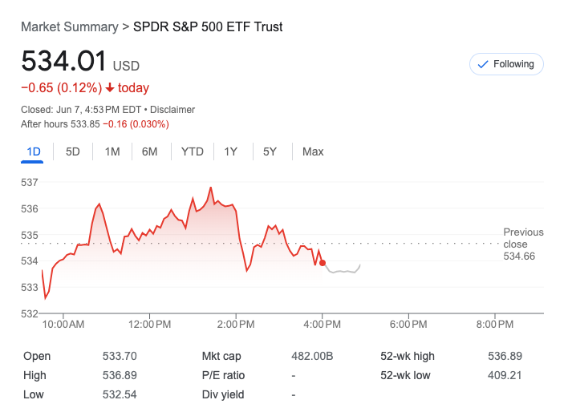Select the 1Y time range
The width and height of the screenshot is (568, 412).
231,151
